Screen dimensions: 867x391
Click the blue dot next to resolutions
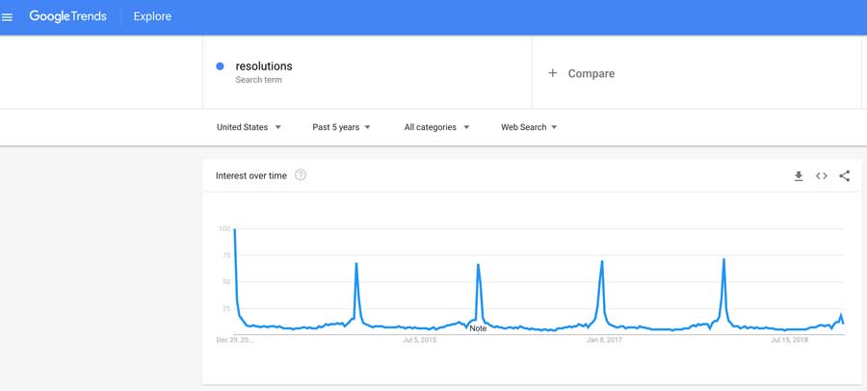tap(220, 66)
